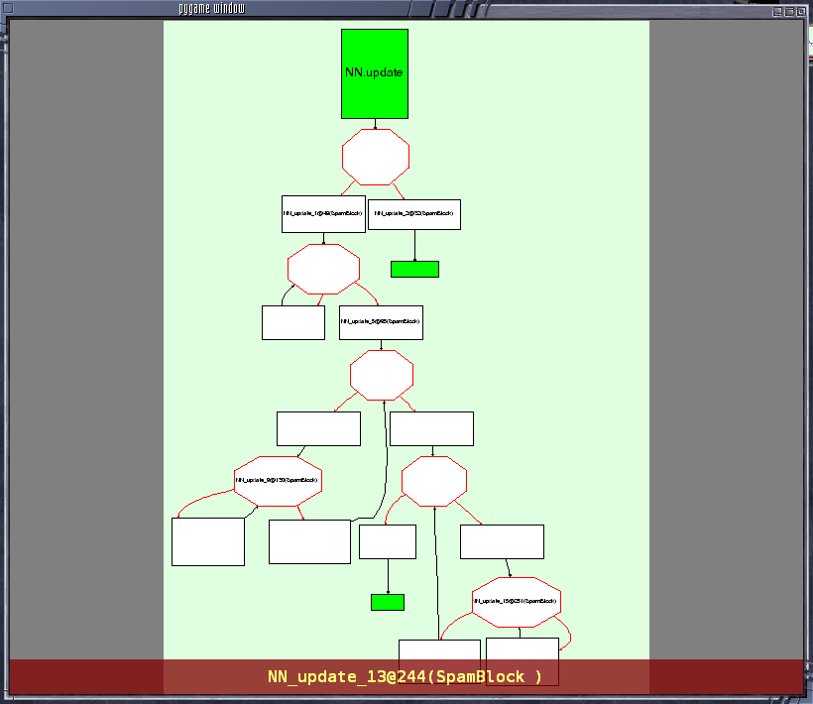
Task: Select the NN_update_15 SpamBlock octagon node
Action: (x=517, y=602)
